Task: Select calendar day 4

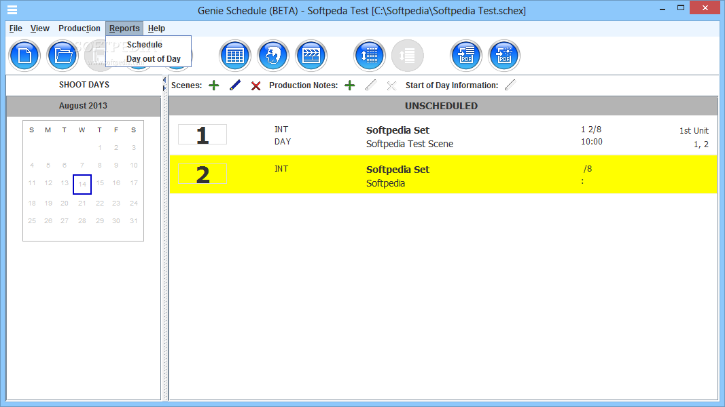Action: pos(32,166)
